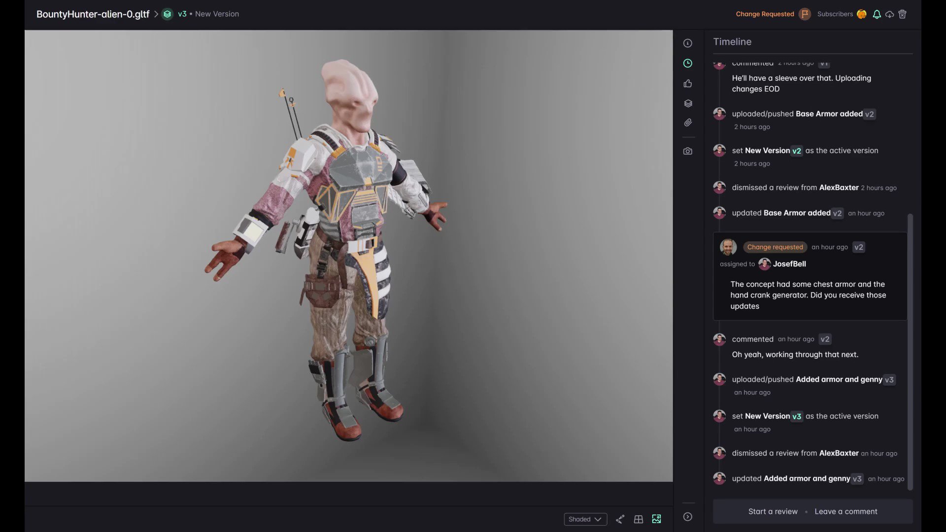Toggle notification bell subscription
Viewport: 946px width, 532px height.
pyautogui.click(x=877, y=14)
